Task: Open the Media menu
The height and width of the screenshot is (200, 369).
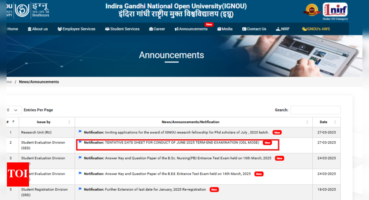Action: 225,29
